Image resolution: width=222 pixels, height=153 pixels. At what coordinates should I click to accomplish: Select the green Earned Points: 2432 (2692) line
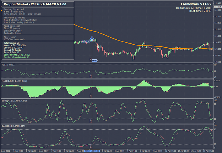point(17,55)
